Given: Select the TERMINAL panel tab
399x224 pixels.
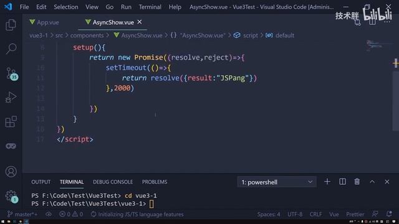Looking at the screenshot, I should 72,182.
